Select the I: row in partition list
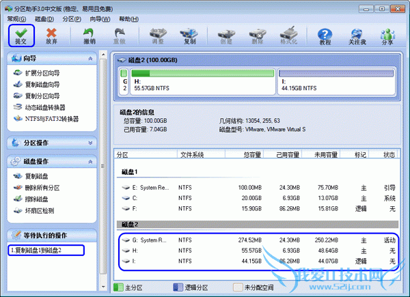Screen dimensions: 410x297 tap(258, 261)
